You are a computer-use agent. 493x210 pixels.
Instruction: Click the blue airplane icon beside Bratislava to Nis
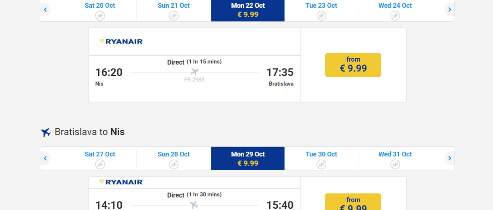(x=46, y=132)
